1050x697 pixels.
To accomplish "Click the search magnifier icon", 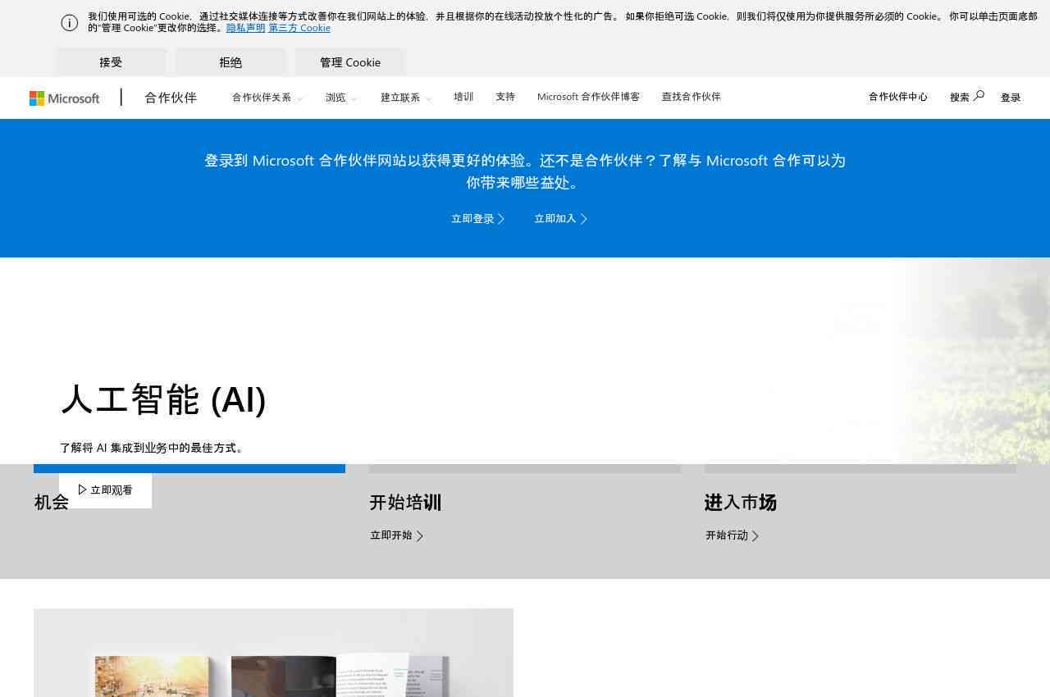I will coord(979,96).
